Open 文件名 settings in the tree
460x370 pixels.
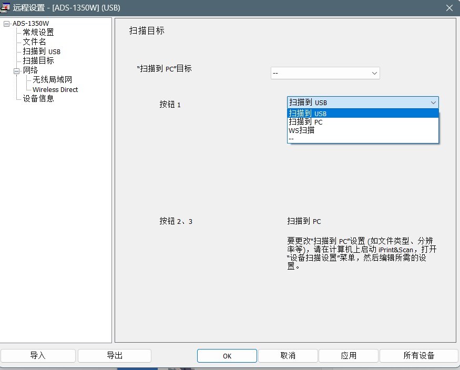[x=34, y=42]
